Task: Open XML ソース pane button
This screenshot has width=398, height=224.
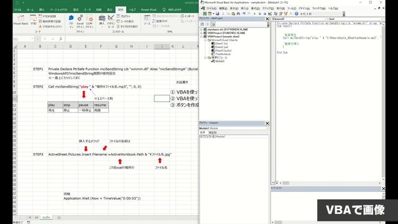Action: [x=147, y=20]
